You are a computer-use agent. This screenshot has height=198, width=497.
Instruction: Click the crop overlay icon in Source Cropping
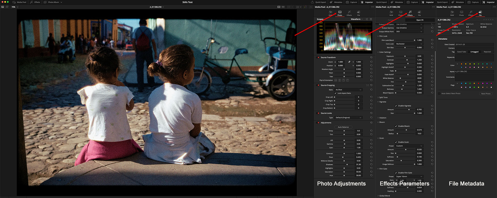[x=367, y=85]
